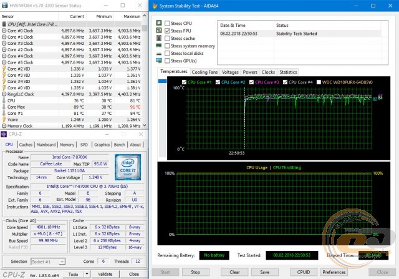Open the Memory tab in CPU-Z
399x279 pixels.
[x=67, y=145]
